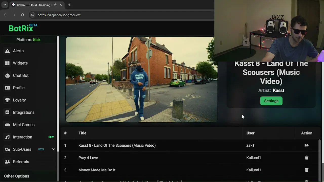Go to Mini-Games section
Viewport: 324px width, 182px height.
[24, 125]
